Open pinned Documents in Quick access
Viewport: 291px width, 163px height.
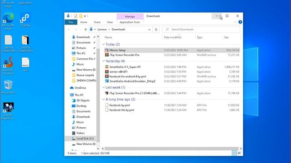pos(83,43)
